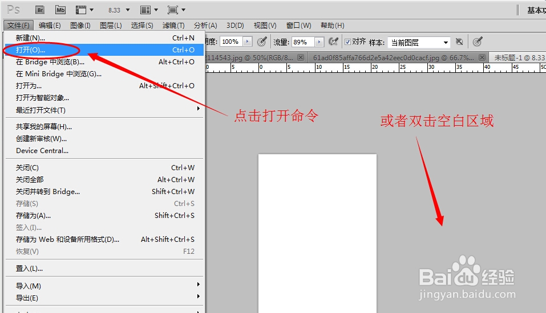Choose 共享我的屏幕(H)... entry

104,127
